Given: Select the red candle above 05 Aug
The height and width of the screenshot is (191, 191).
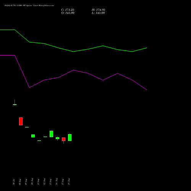Looking at the screenshot, I should 21,121.
